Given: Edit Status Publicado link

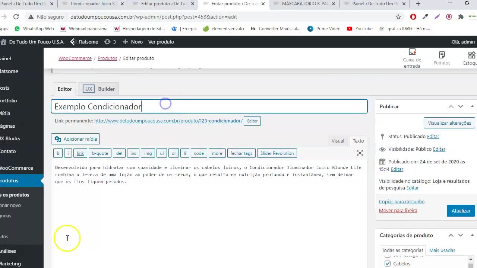Looking at the screenshot, I should click(433, 136).
